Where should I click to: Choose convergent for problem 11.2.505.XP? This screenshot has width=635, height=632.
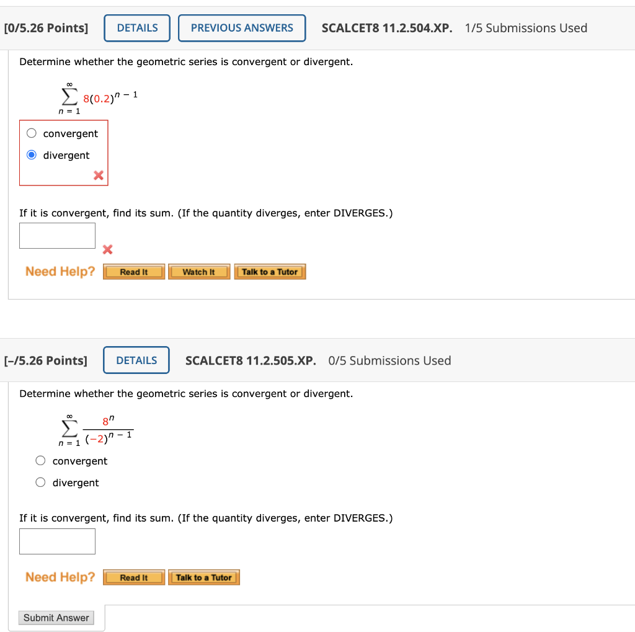[40, 460]
